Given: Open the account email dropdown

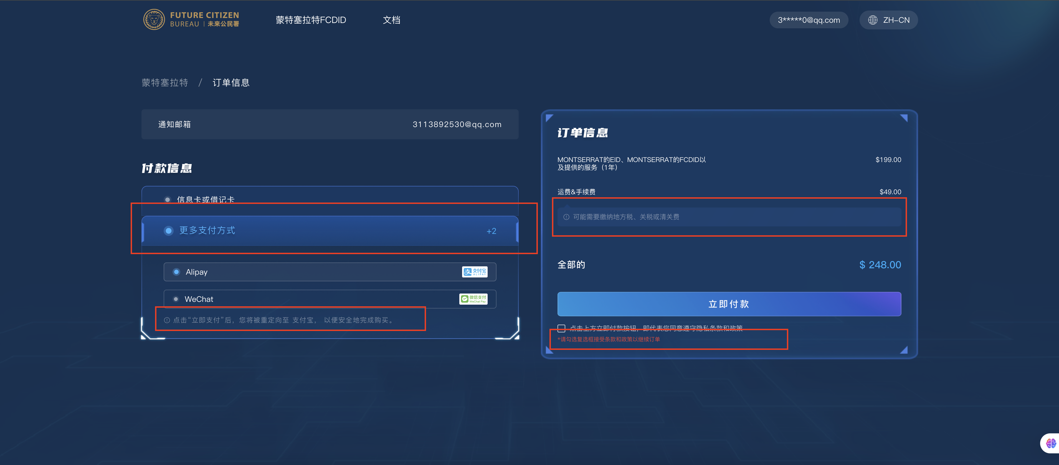Looking at the screenshot, I should (x=808, y=20).
